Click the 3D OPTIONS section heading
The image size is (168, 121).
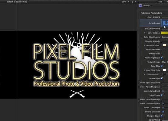click(x=155, y=120)
